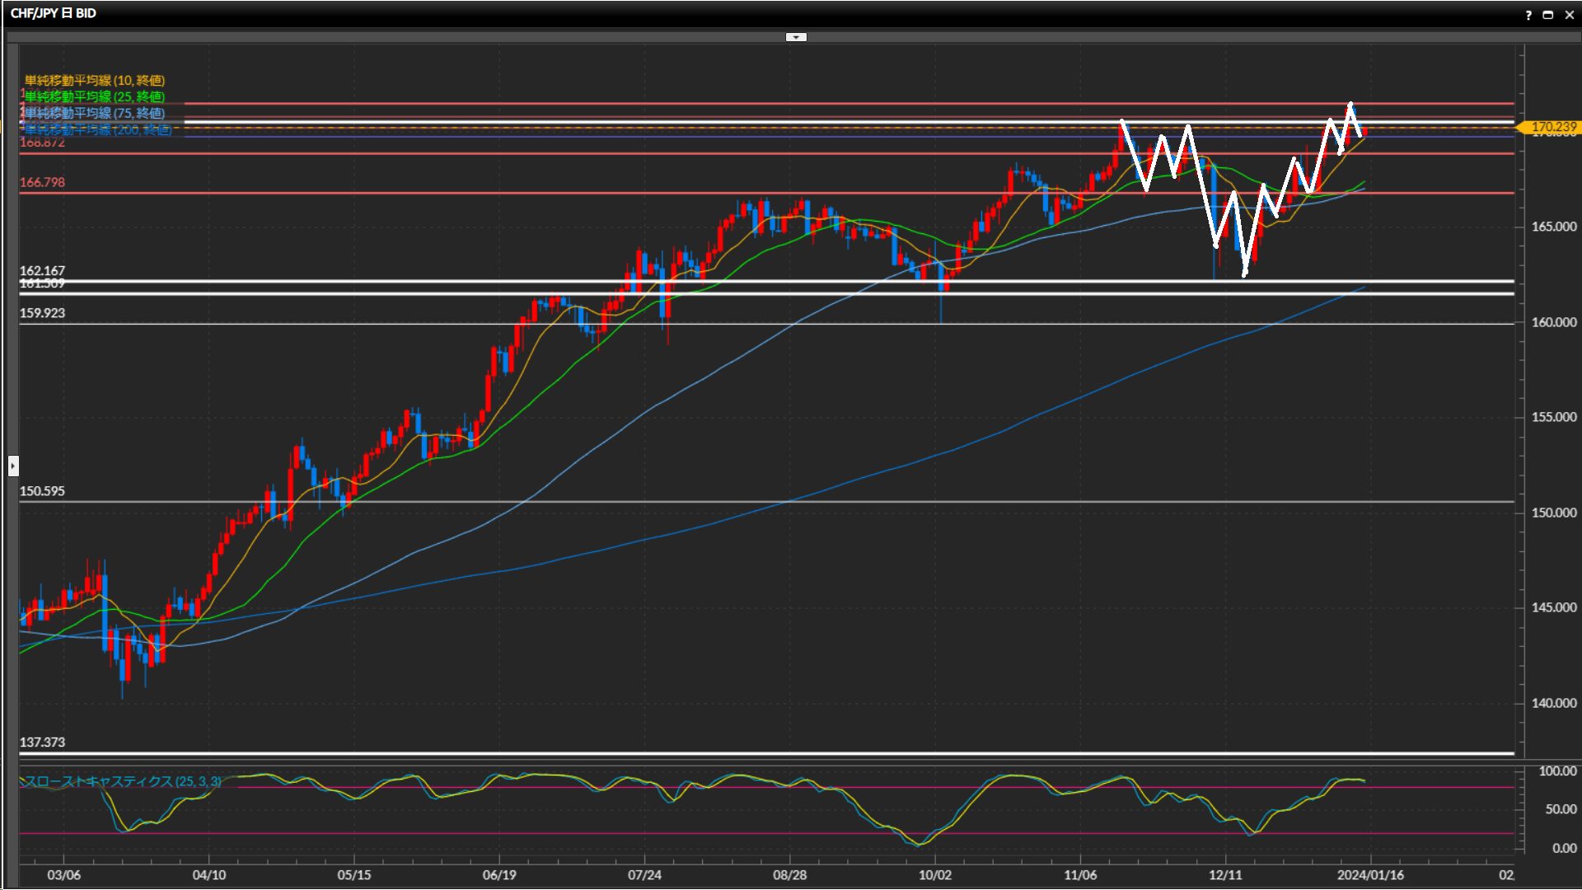Select the orange SMA (10, 終値) indicator label

pos(95,80)
